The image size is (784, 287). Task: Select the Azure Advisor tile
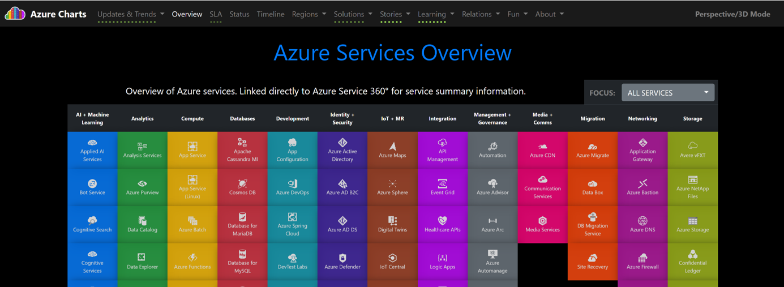click(492, 187)
